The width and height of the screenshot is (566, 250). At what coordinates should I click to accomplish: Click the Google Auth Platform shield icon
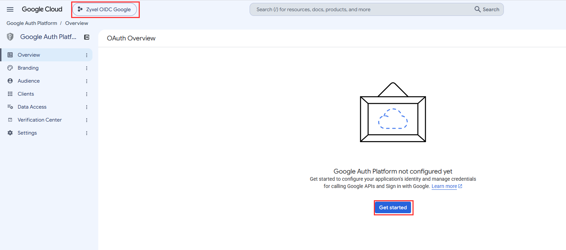(x=10, y=37)
